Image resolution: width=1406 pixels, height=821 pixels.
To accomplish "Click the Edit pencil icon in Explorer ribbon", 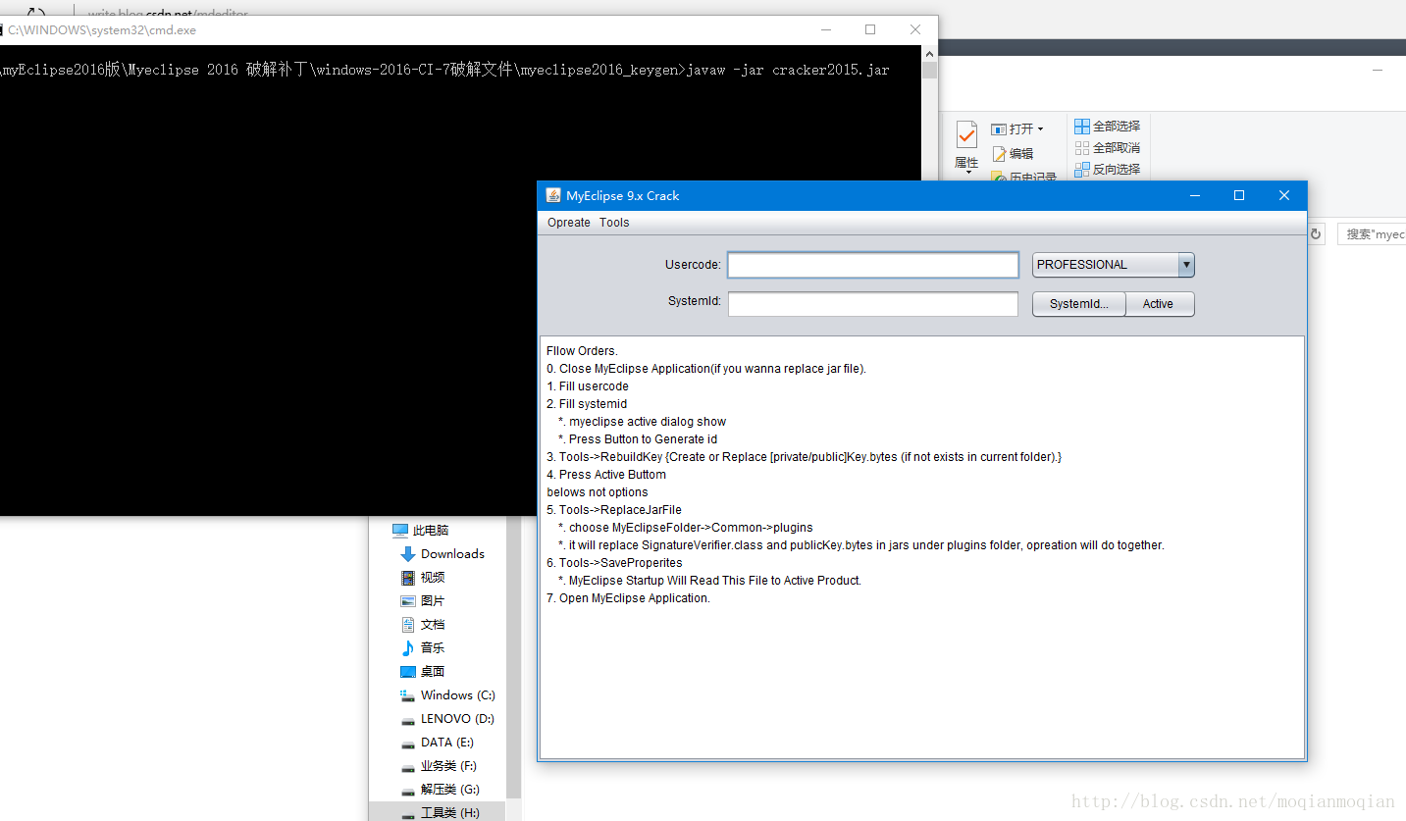I will click(x=999, y=154).
